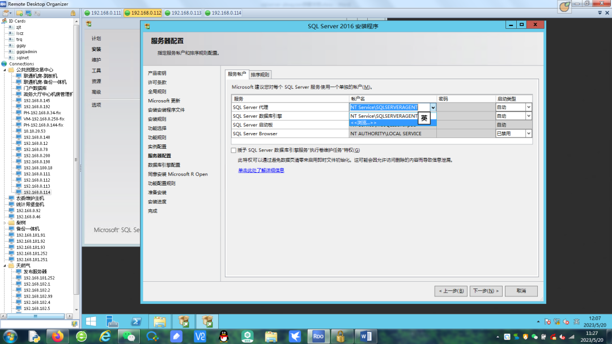
Task: Click the 上一步(B) back button
Action: click(x=451, y=291)
